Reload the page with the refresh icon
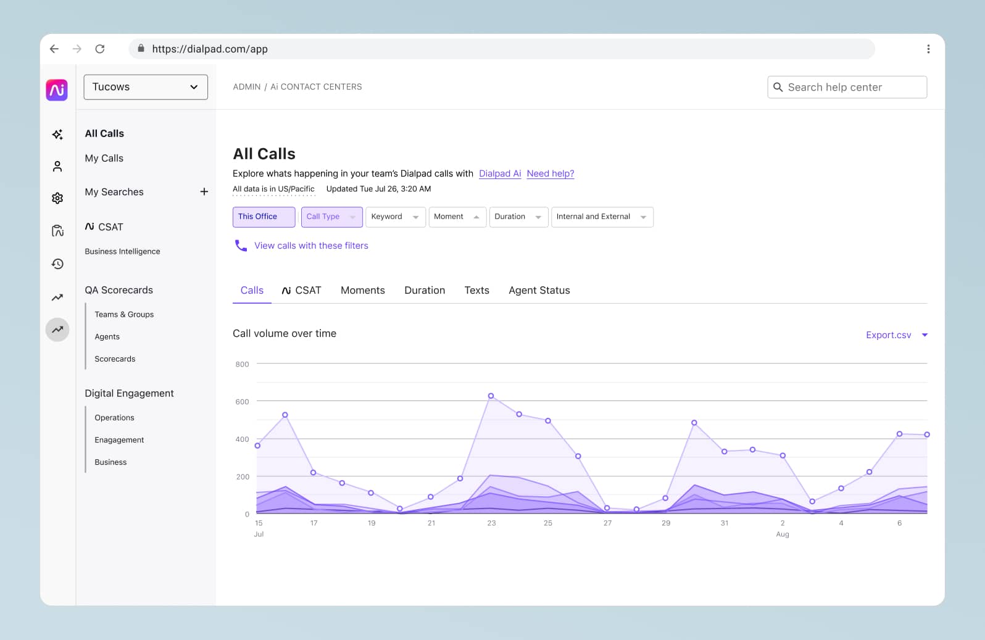The image size is (985, 640). tap(100, 49)
